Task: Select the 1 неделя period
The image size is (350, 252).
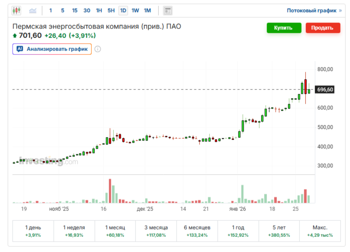Action: [74, 231]
